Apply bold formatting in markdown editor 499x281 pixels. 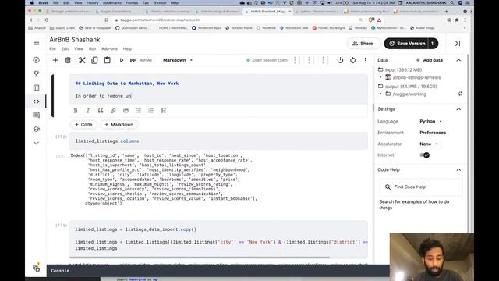click(76, 111)
